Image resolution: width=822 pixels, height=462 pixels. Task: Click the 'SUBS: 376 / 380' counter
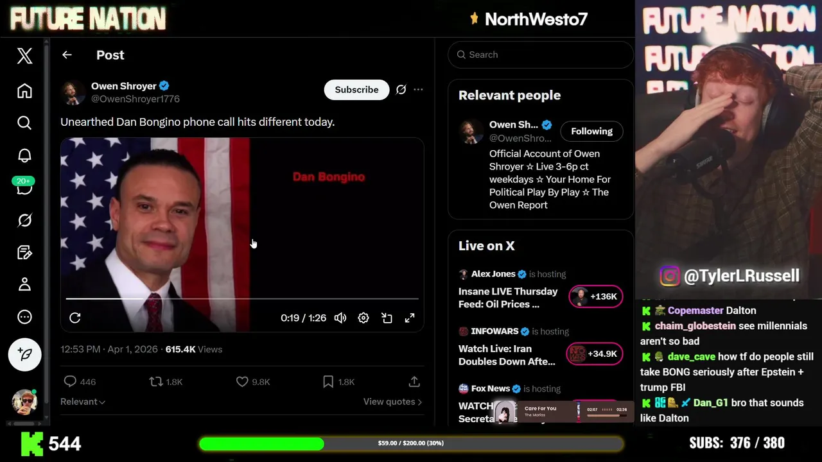click(737, 443)
